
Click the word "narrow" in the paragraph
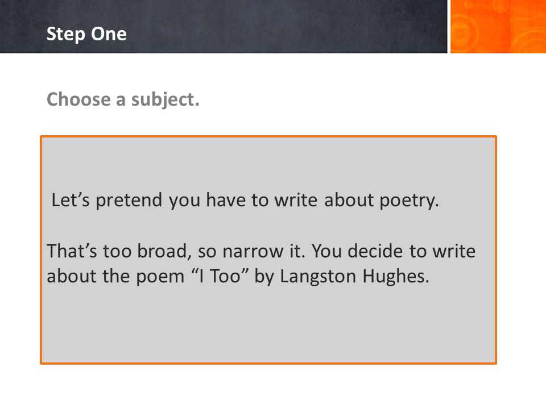(253, 252)
